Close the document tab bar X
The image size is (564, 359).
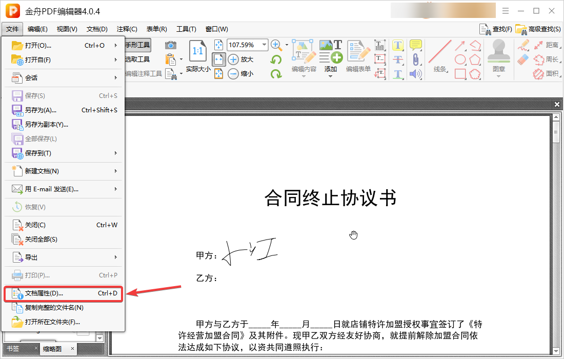tap(557, 104)
